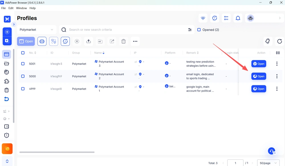Open the Extensions puzzle icon

[7, 81]
